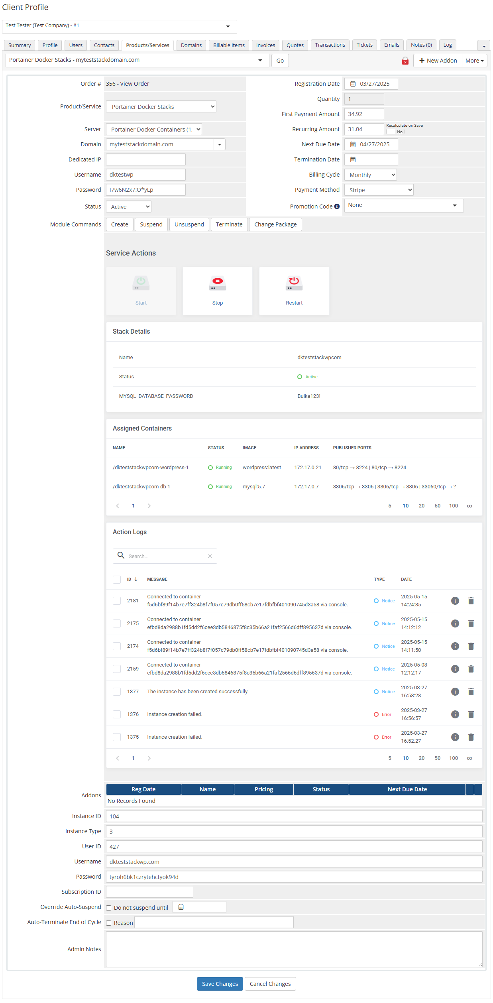Viewport: 493px width, 1003px height.
Task: Click the Action Logs search magnifier icon
Action: tap(121, 555)
